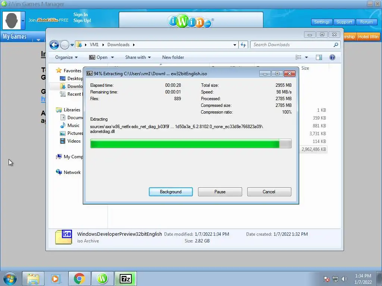Open the Share with menu
The width and height of the screenshot is (382, 286).
138,57
